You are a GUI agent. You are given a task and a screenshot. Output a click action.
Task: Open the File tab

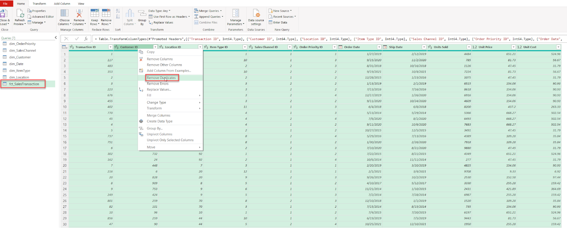(x=5, y=4)
